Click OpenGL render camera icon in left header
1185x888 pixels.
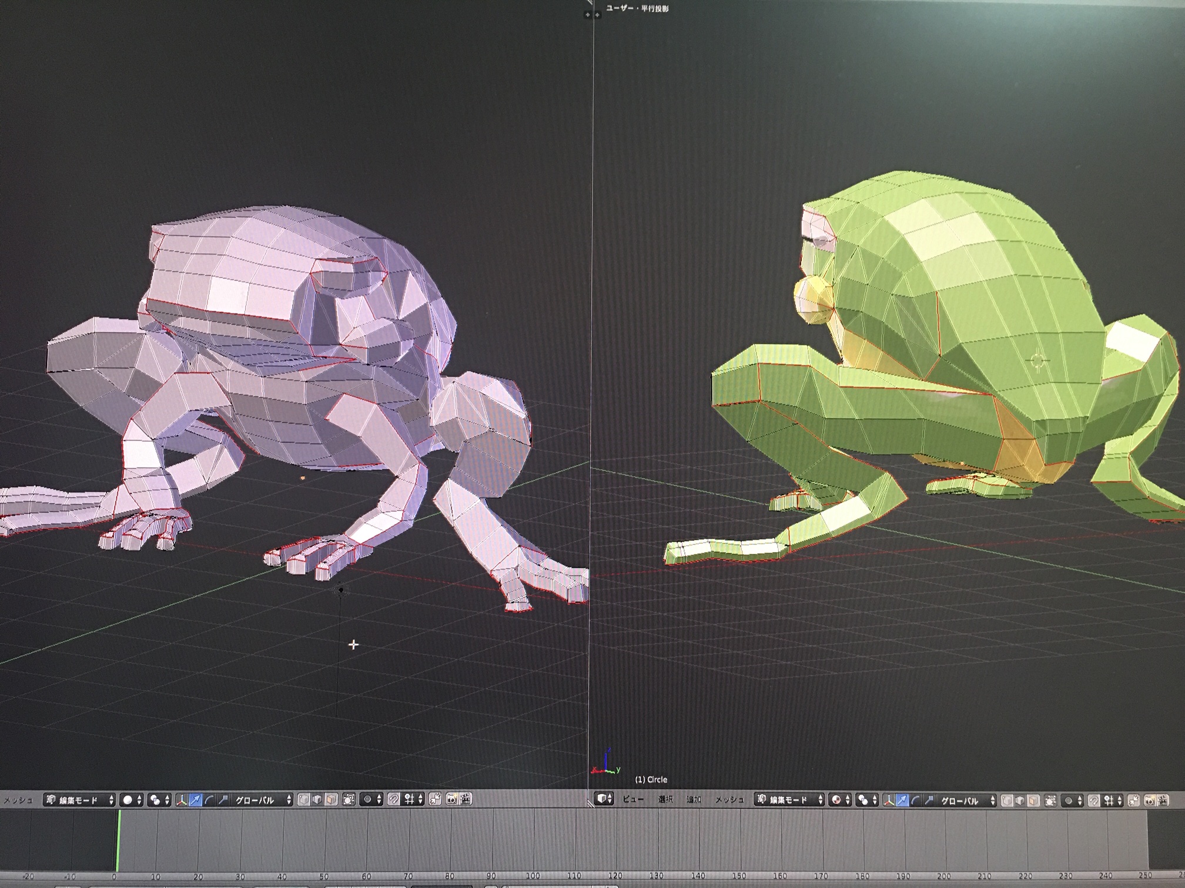451,799
